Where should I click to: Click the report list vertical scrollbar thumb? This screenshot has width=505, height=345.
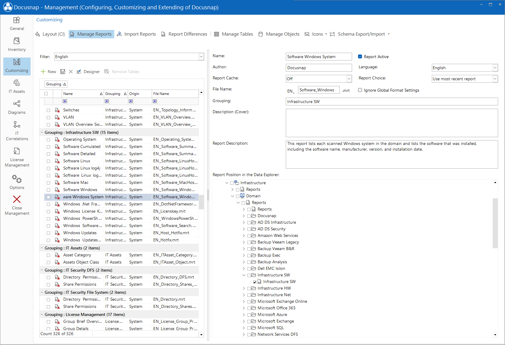pyautogui.click(x=201, y=202)
